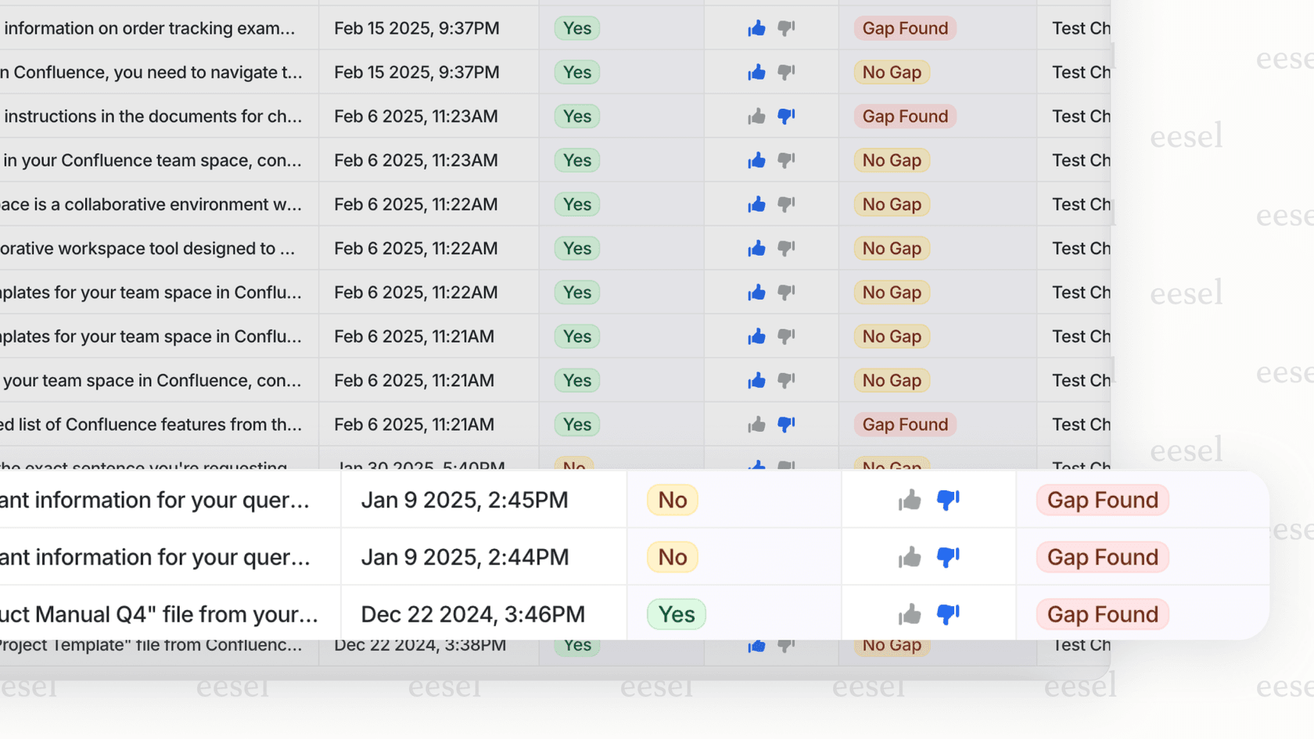Click No Gap badge in 'you need to navigate t...' row

(892, 72)
